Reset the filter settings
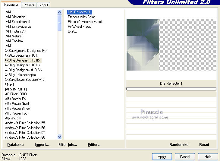The width and height of the screenshot is (220, 161). coord(204,145)
